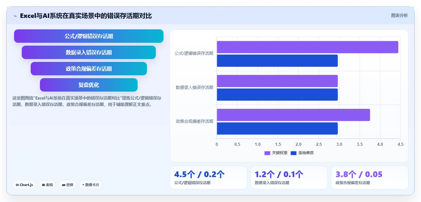Click the x-axis tick value 4.5
Screen dimensions: 421x202
tap(401, 144)
